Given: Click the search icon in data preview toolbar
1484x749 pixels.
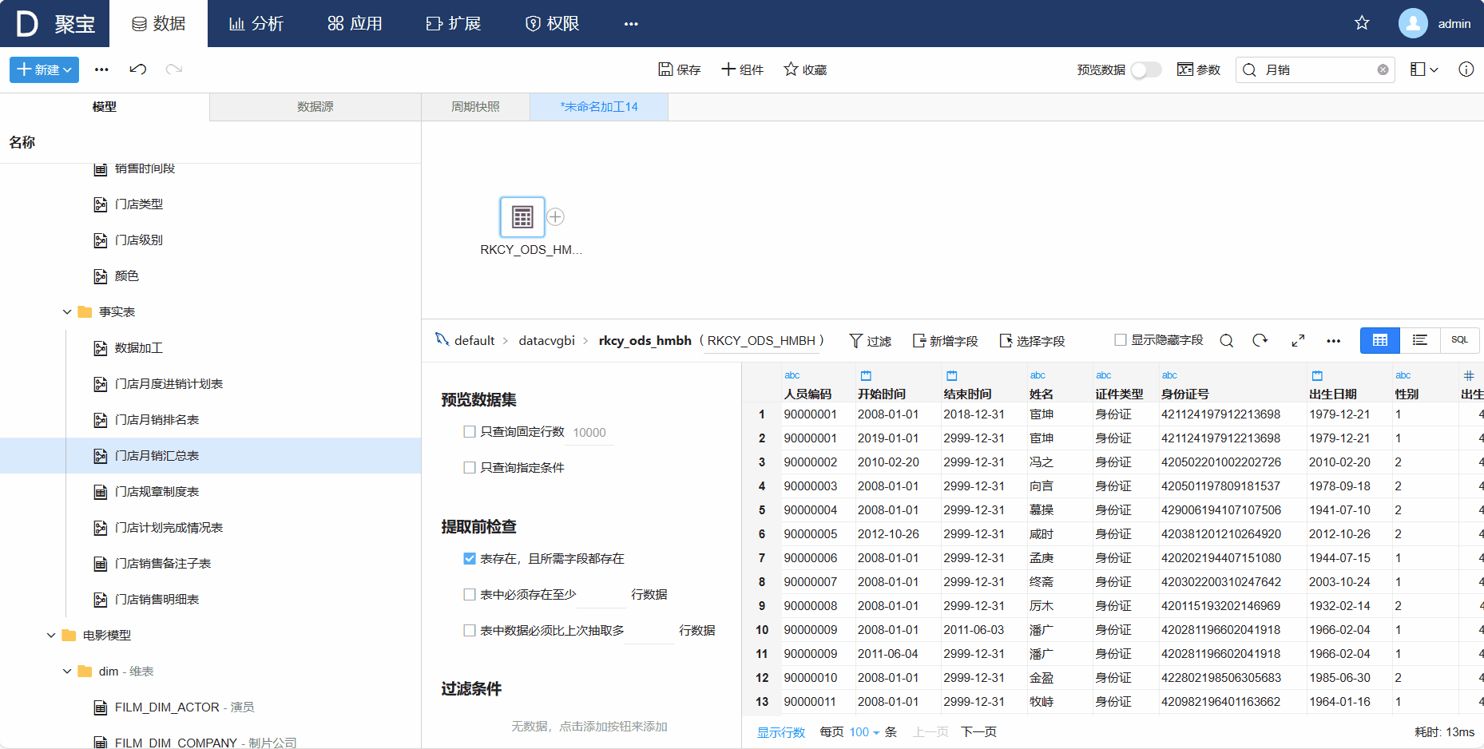Looking at the screenshot, I should coord(1227,341).
